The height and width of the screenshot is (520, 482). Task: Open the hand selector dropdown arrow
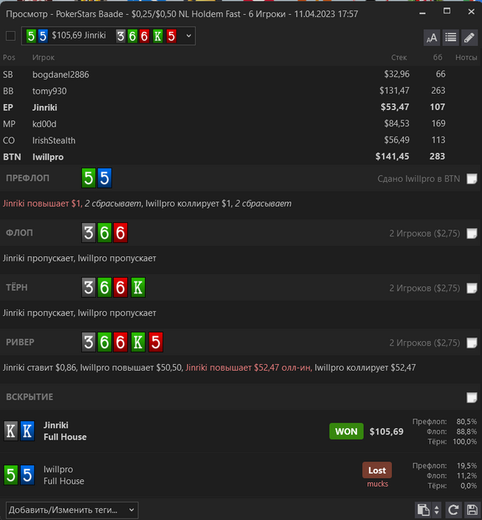(x=188, y=36)
